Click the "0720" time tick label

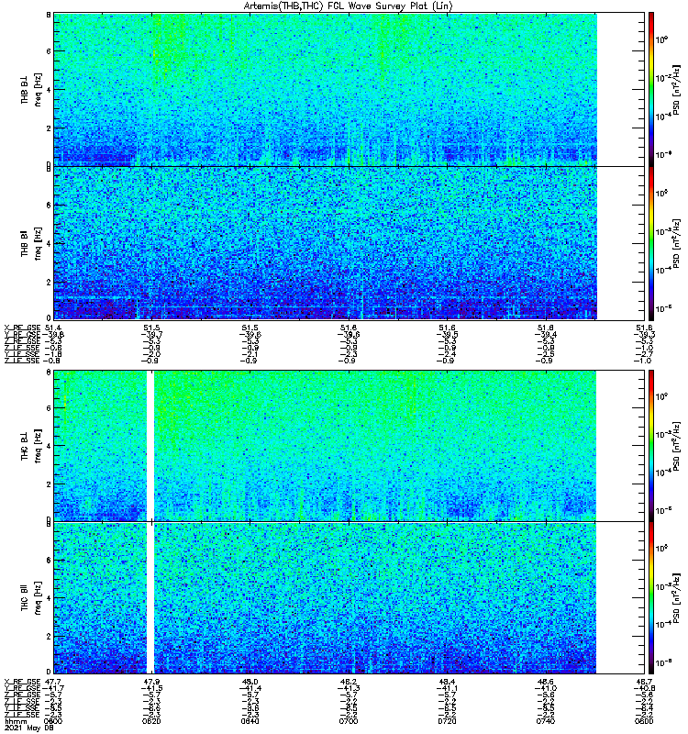point(447,721)
